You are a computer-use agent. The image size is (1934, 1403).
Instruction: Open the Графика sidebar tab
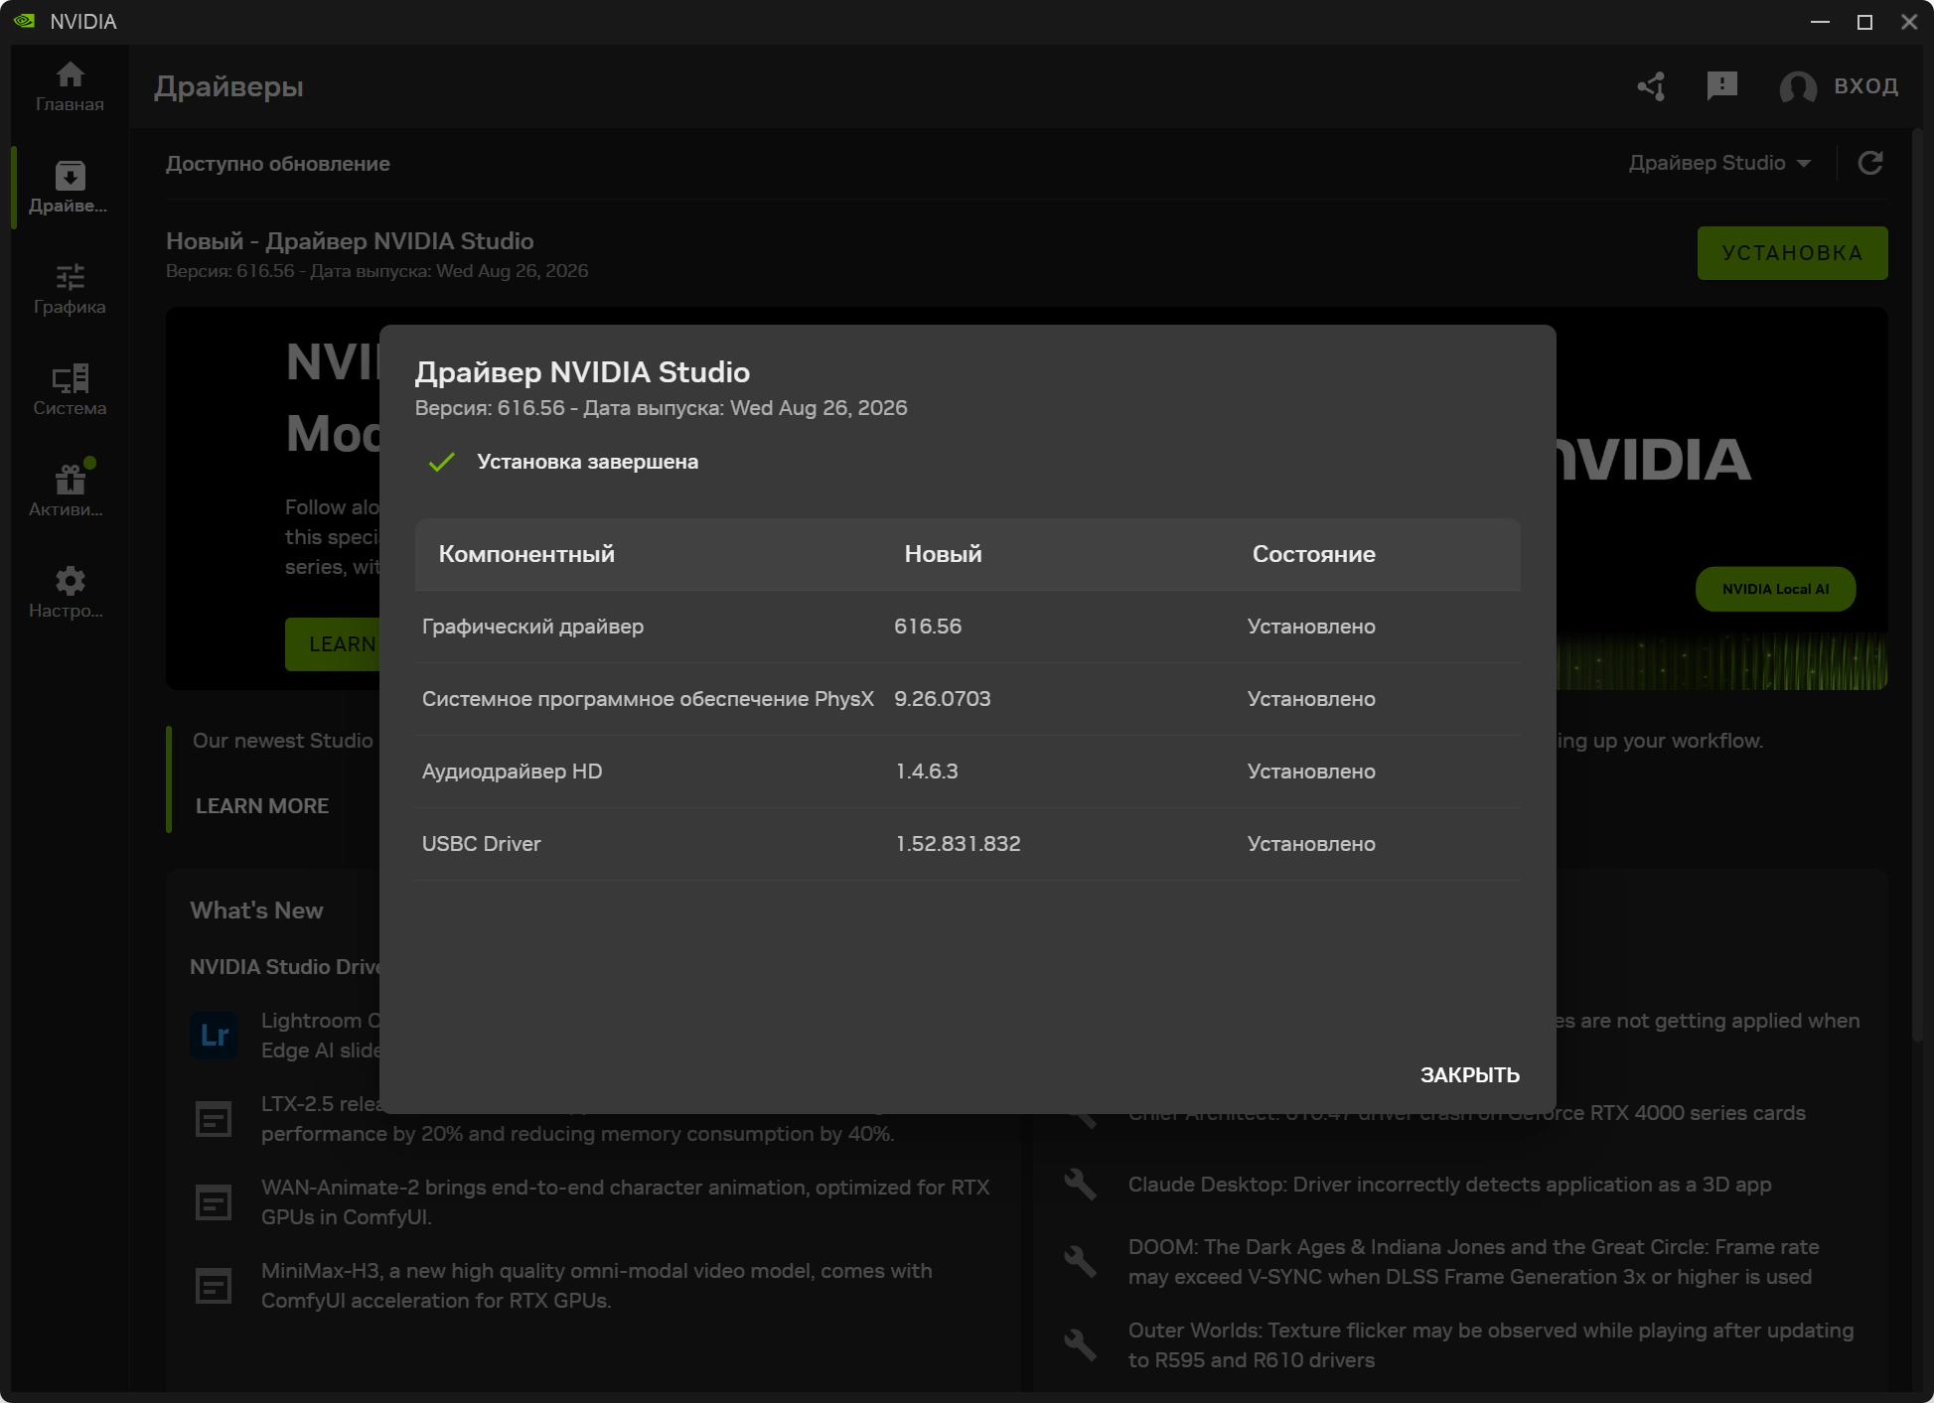(70, 289)
